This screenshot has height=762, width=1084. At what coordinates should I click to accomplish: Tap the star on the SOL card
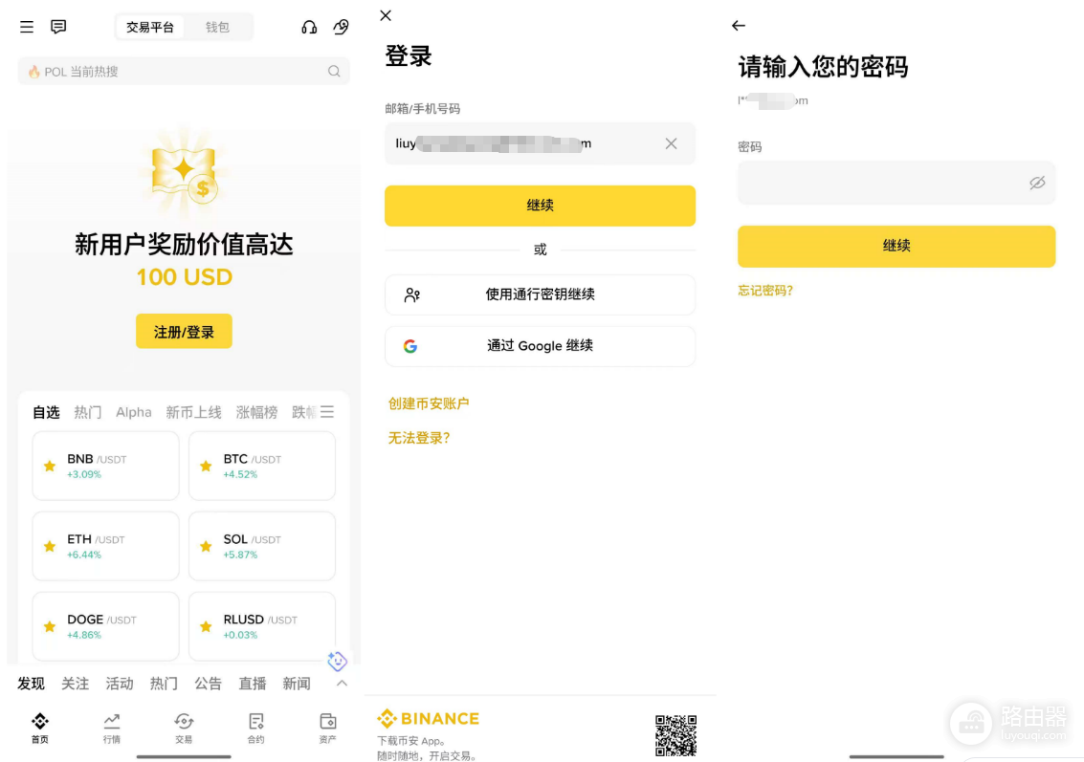tap(206, 547)
